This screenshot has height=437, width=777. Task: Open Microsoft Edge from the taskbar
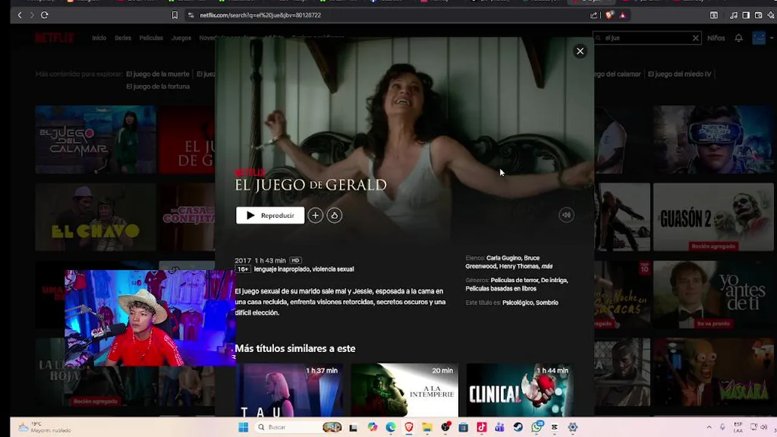pos(391,427)
